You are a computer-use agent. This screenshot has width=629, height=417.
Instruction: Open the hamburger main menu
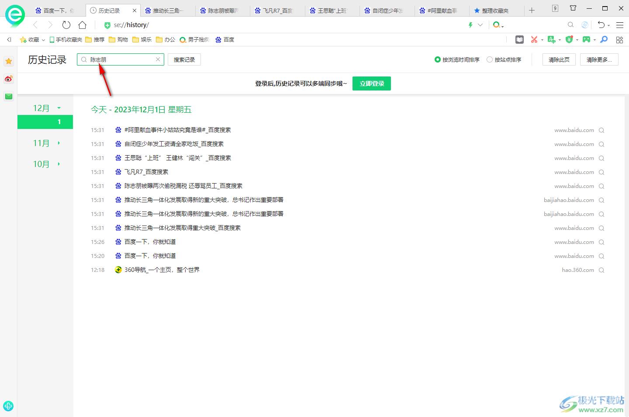(x=620, y=25)
